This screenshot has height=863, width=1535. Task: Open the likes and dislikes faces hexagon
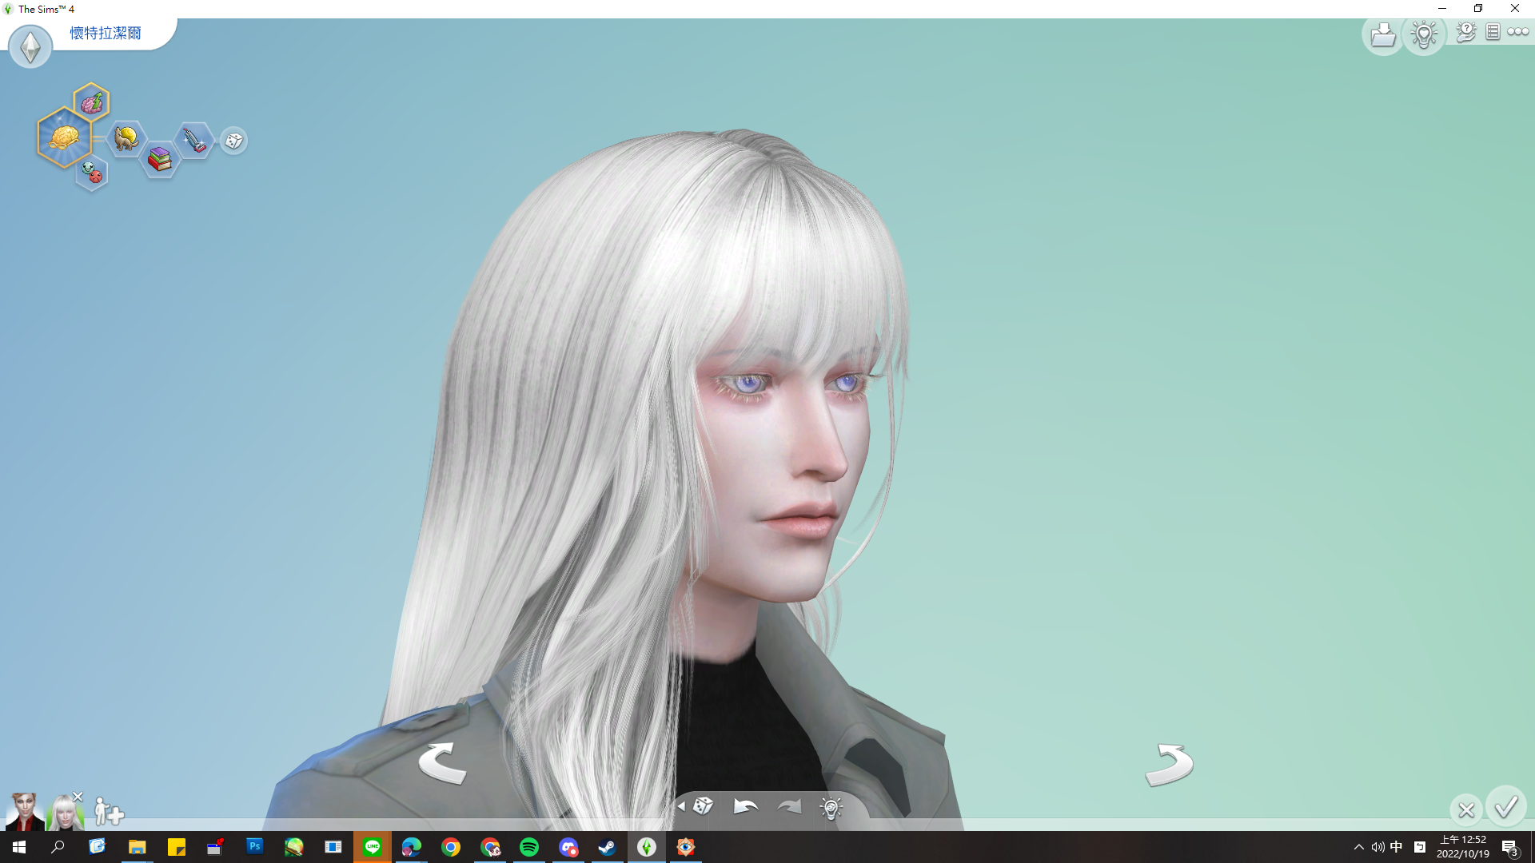tap(92, 172)
